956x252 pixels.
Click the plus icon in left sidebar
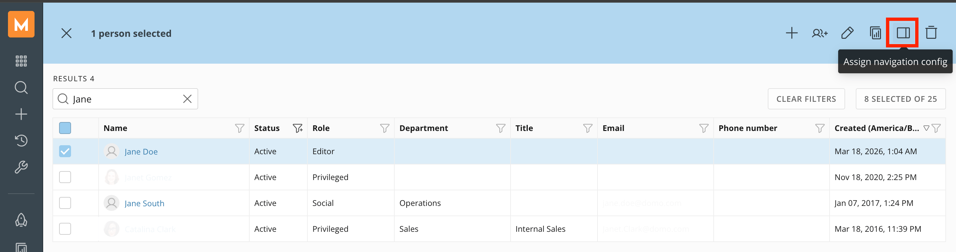coord(21,114)
